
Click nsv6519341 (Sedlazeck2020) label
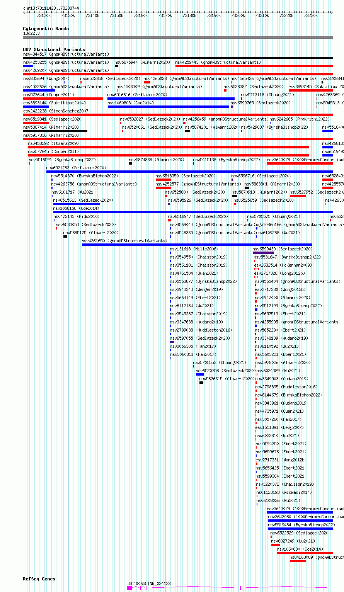click(53, 119)
